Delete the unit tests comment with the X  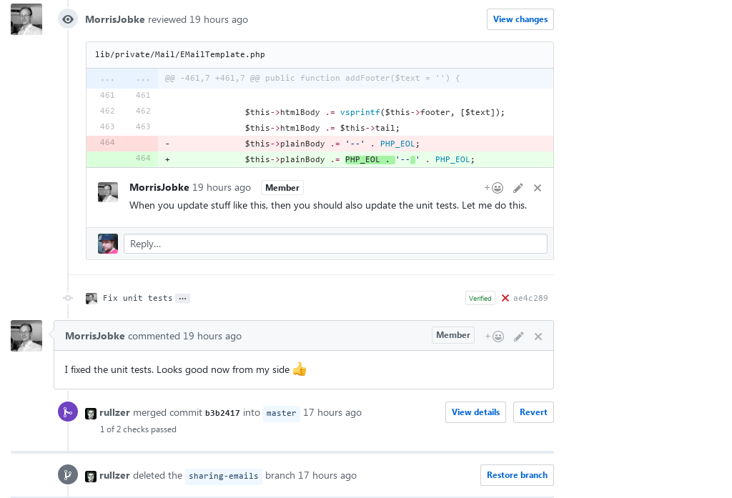pos(538,337)
